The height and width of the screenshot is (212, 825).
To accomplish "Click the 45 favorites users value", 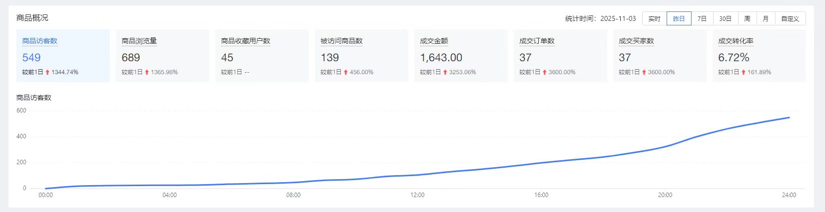I will [227, 58].
